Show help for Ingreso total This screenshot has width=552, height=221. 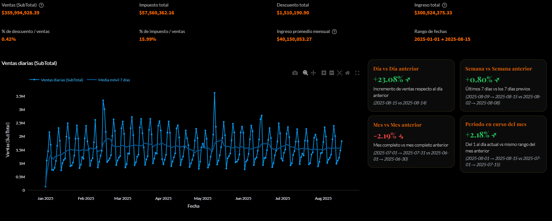tap(444, 5)
